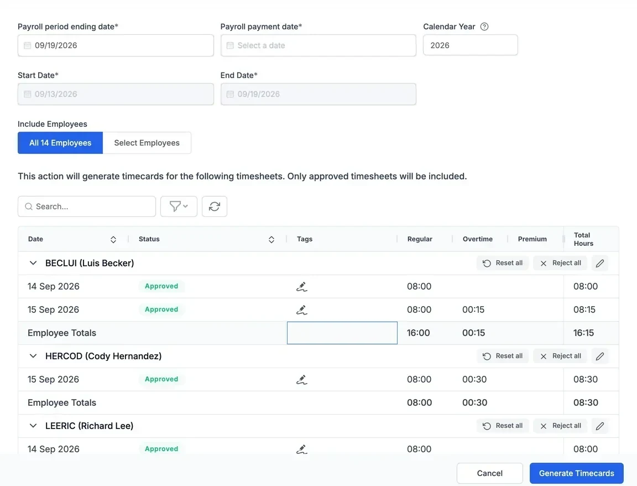Reset all for Cody Hernandez
This screenshot has width=637, height=486.
[x=503, y=356]
